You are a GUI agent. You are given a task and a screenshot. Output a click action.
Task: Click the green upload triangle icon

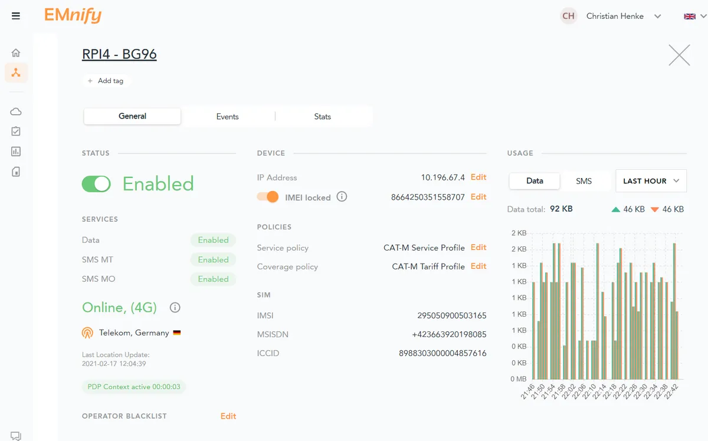(x=616, y=209)
